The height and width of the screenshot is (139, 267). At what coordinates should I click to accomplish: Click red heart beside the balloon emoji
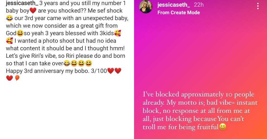tap(9, 78)
